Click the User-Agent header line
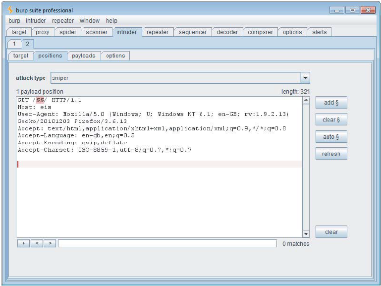 click(153, 114)
